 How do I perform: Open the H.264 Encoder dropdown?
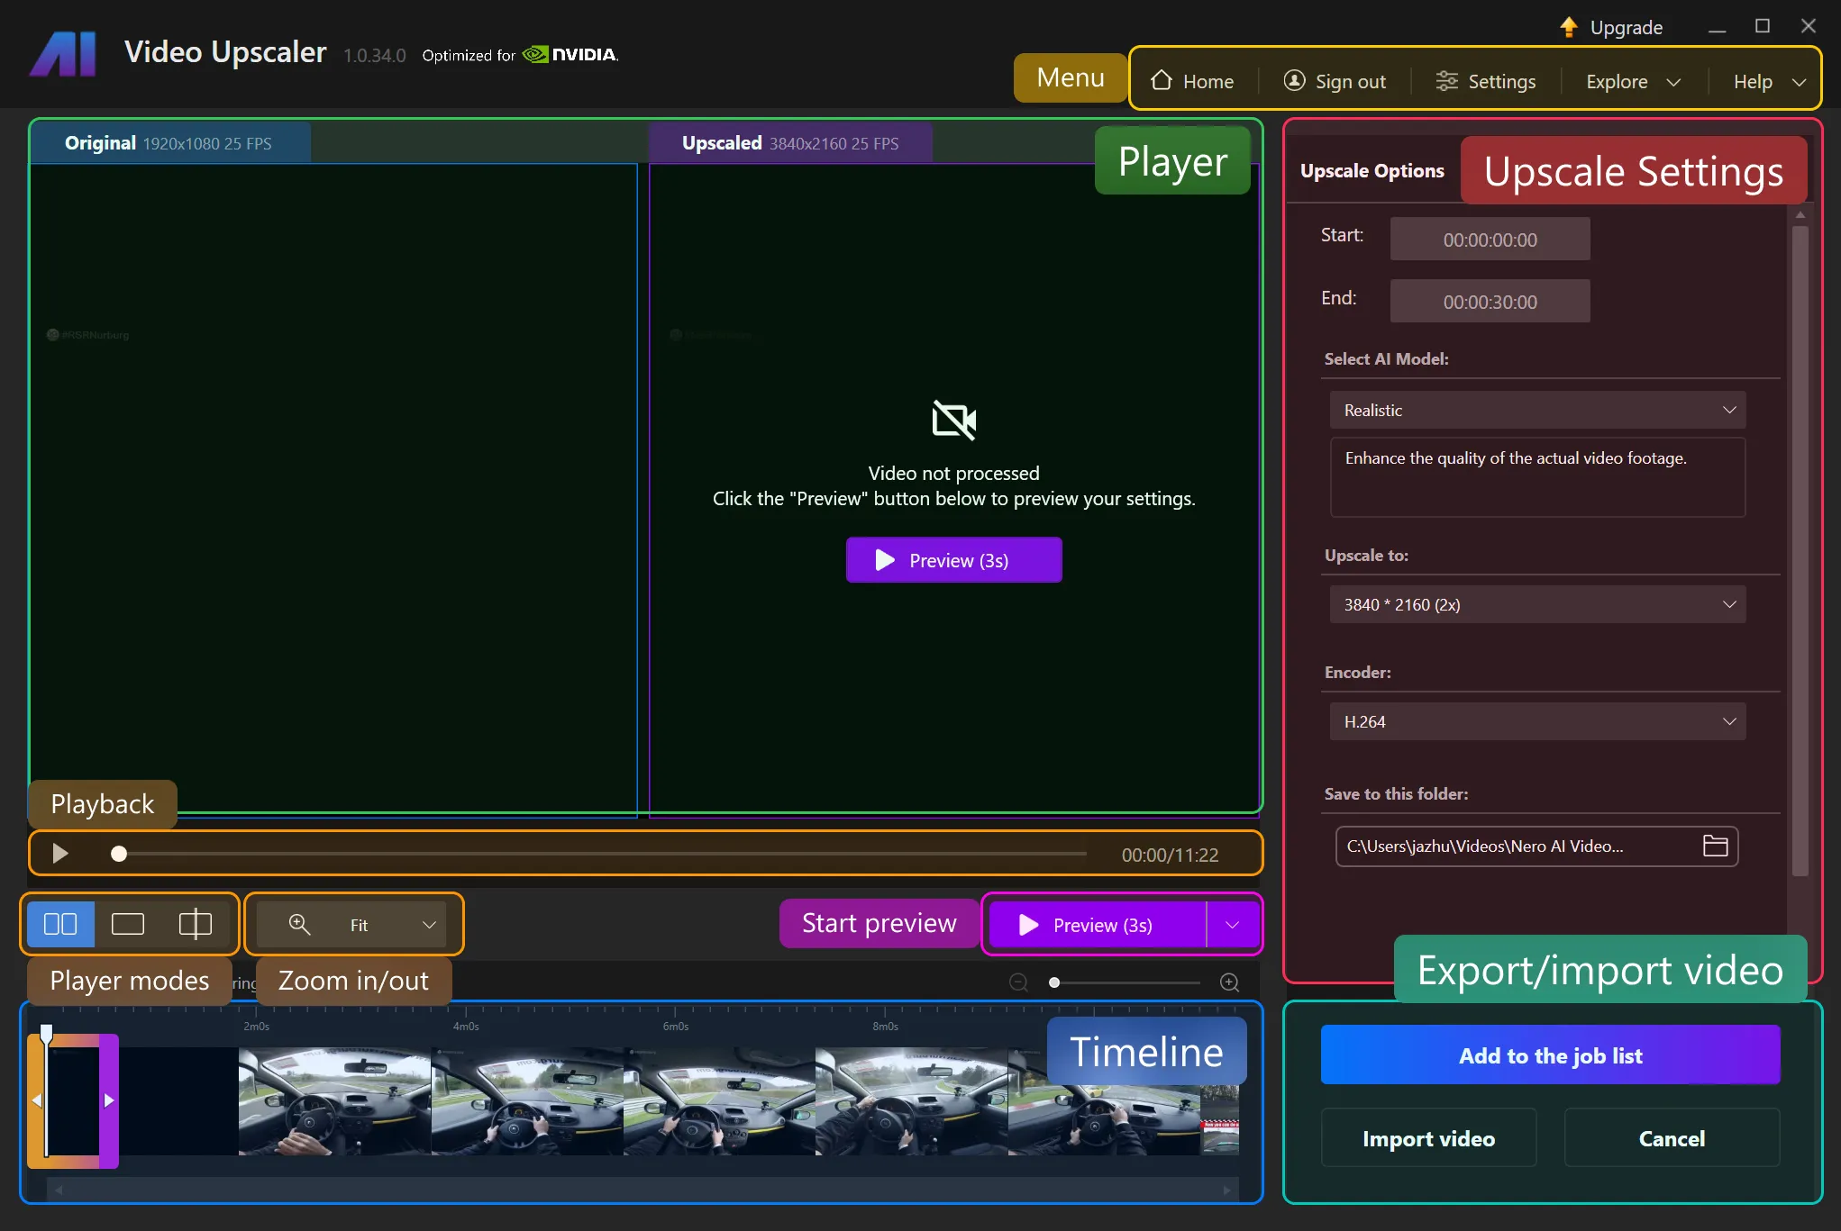click(1536, 721)
